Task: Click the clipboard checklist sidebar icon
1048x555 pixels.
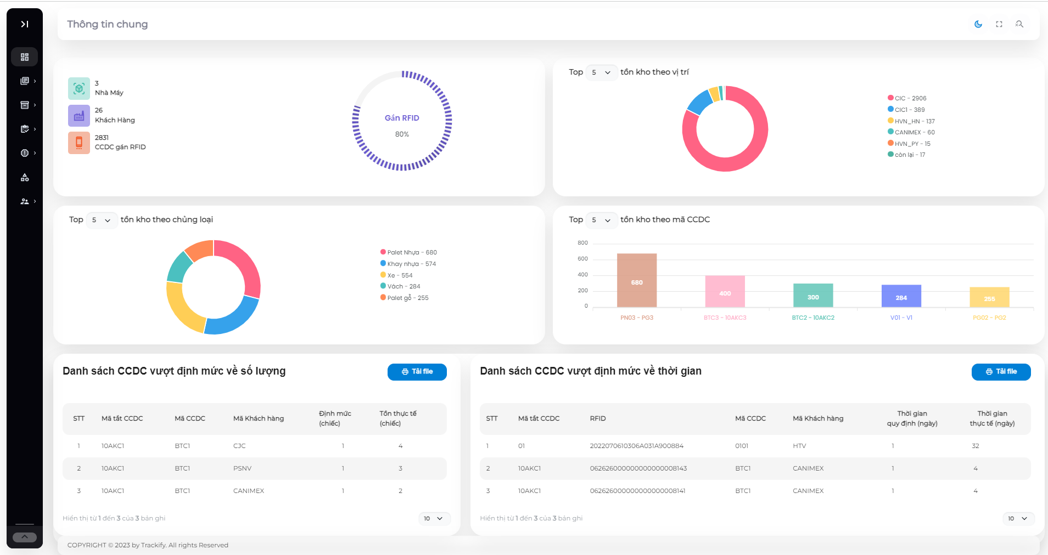Action: pos(25,129)
